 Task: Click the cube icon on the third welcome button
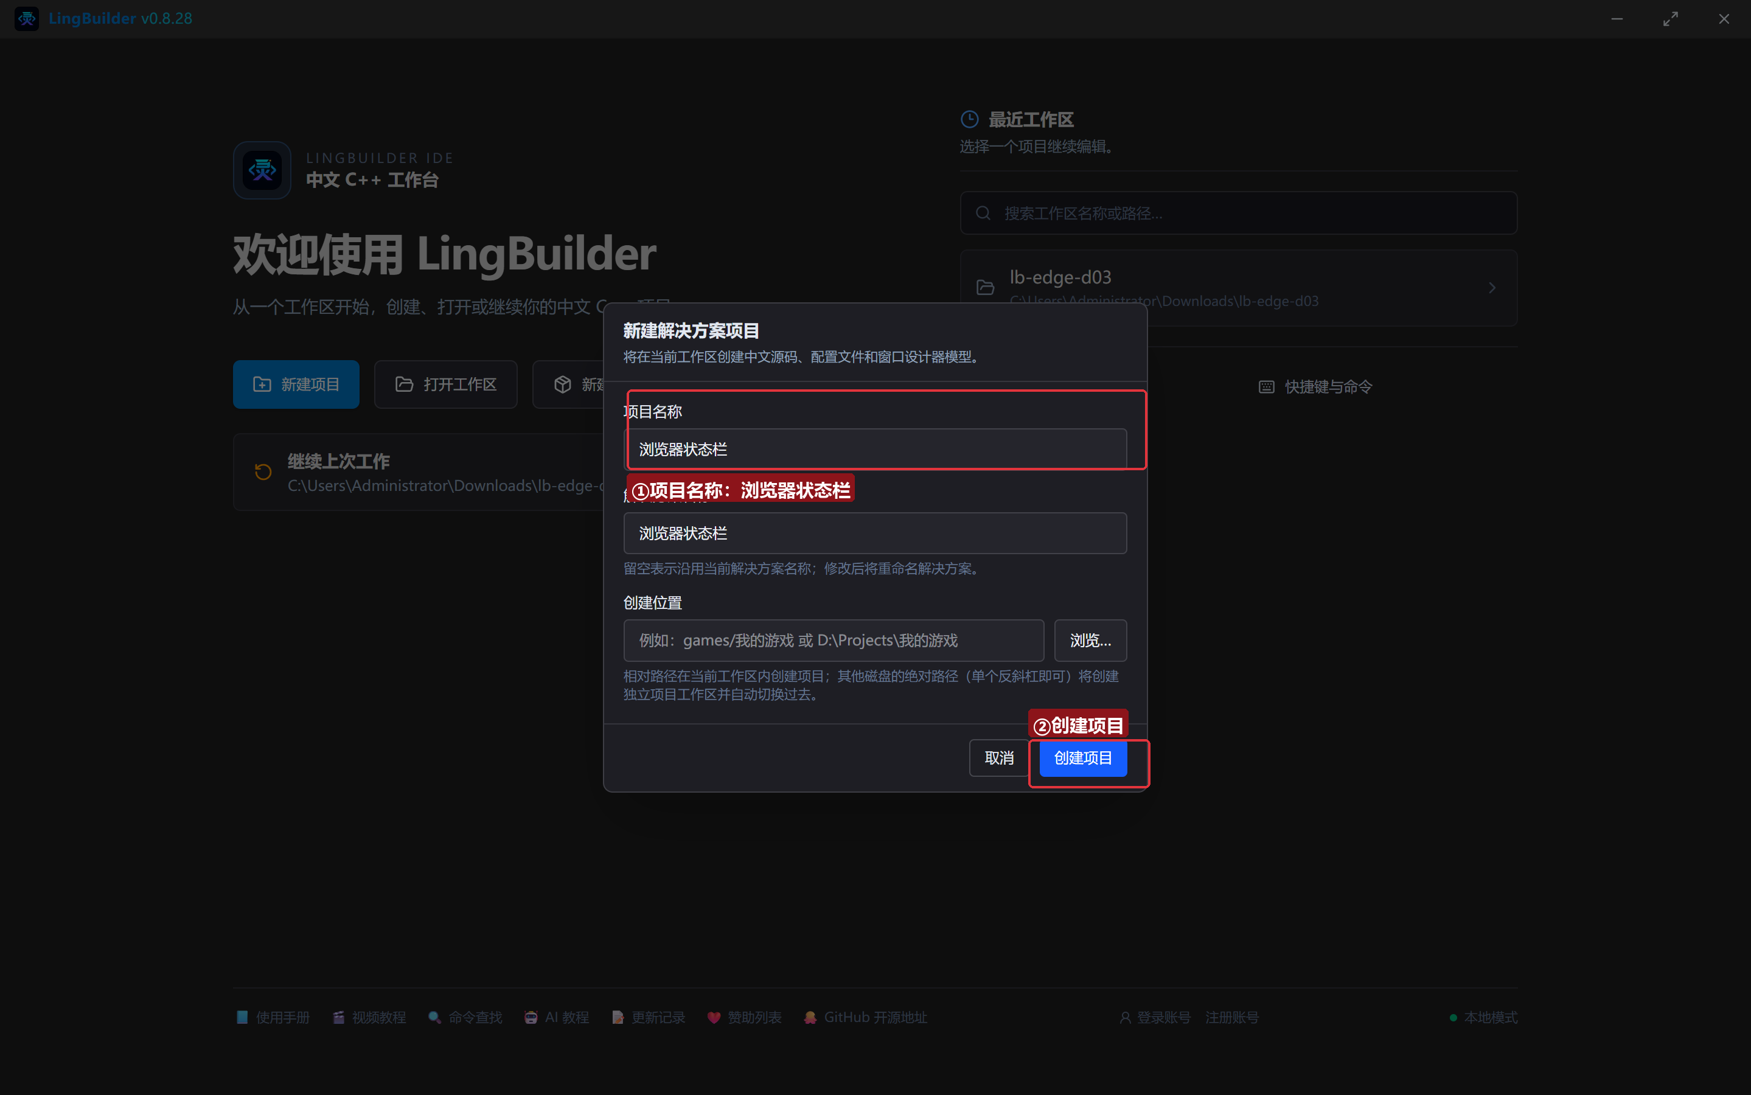pos(563,384)
